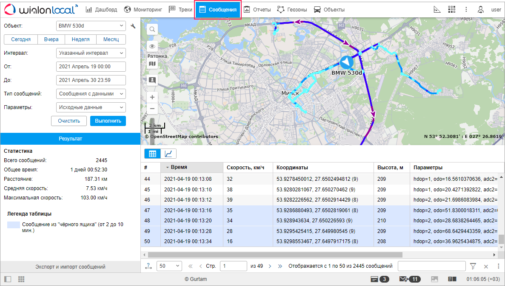Click the start date field
This screenshot has height=286, width=505.
click(x=91, y=67)
